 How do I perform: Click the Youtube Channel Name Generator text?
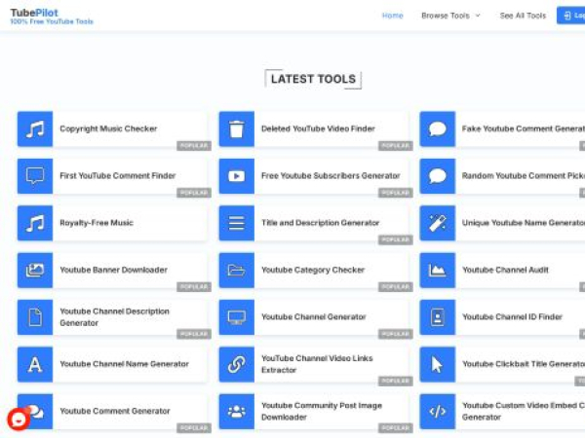pyautogui.click(x=124, y=363)
